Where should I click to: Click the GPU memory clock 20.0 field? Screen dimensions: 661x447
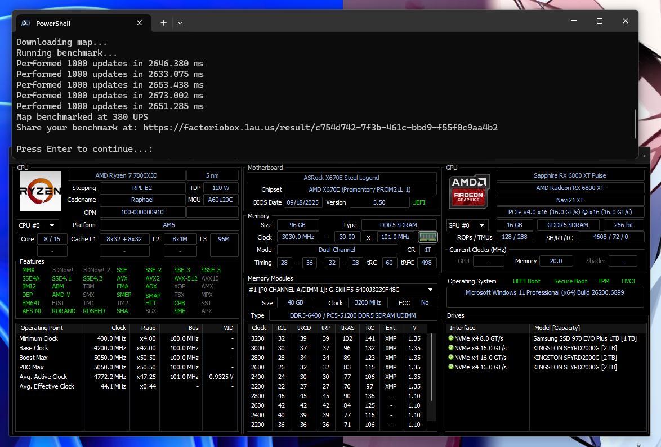pyautogui.click(x=556, y=261)
